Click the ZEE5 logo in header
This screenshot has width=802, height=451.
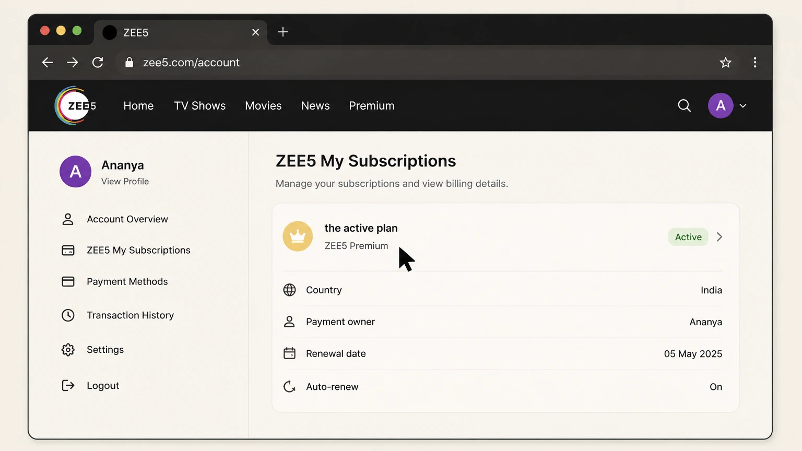tap(75, 105)
